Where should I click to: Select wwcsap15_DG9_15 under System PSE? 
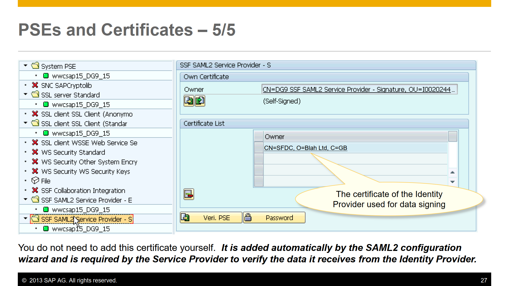(x=81, y=76)
